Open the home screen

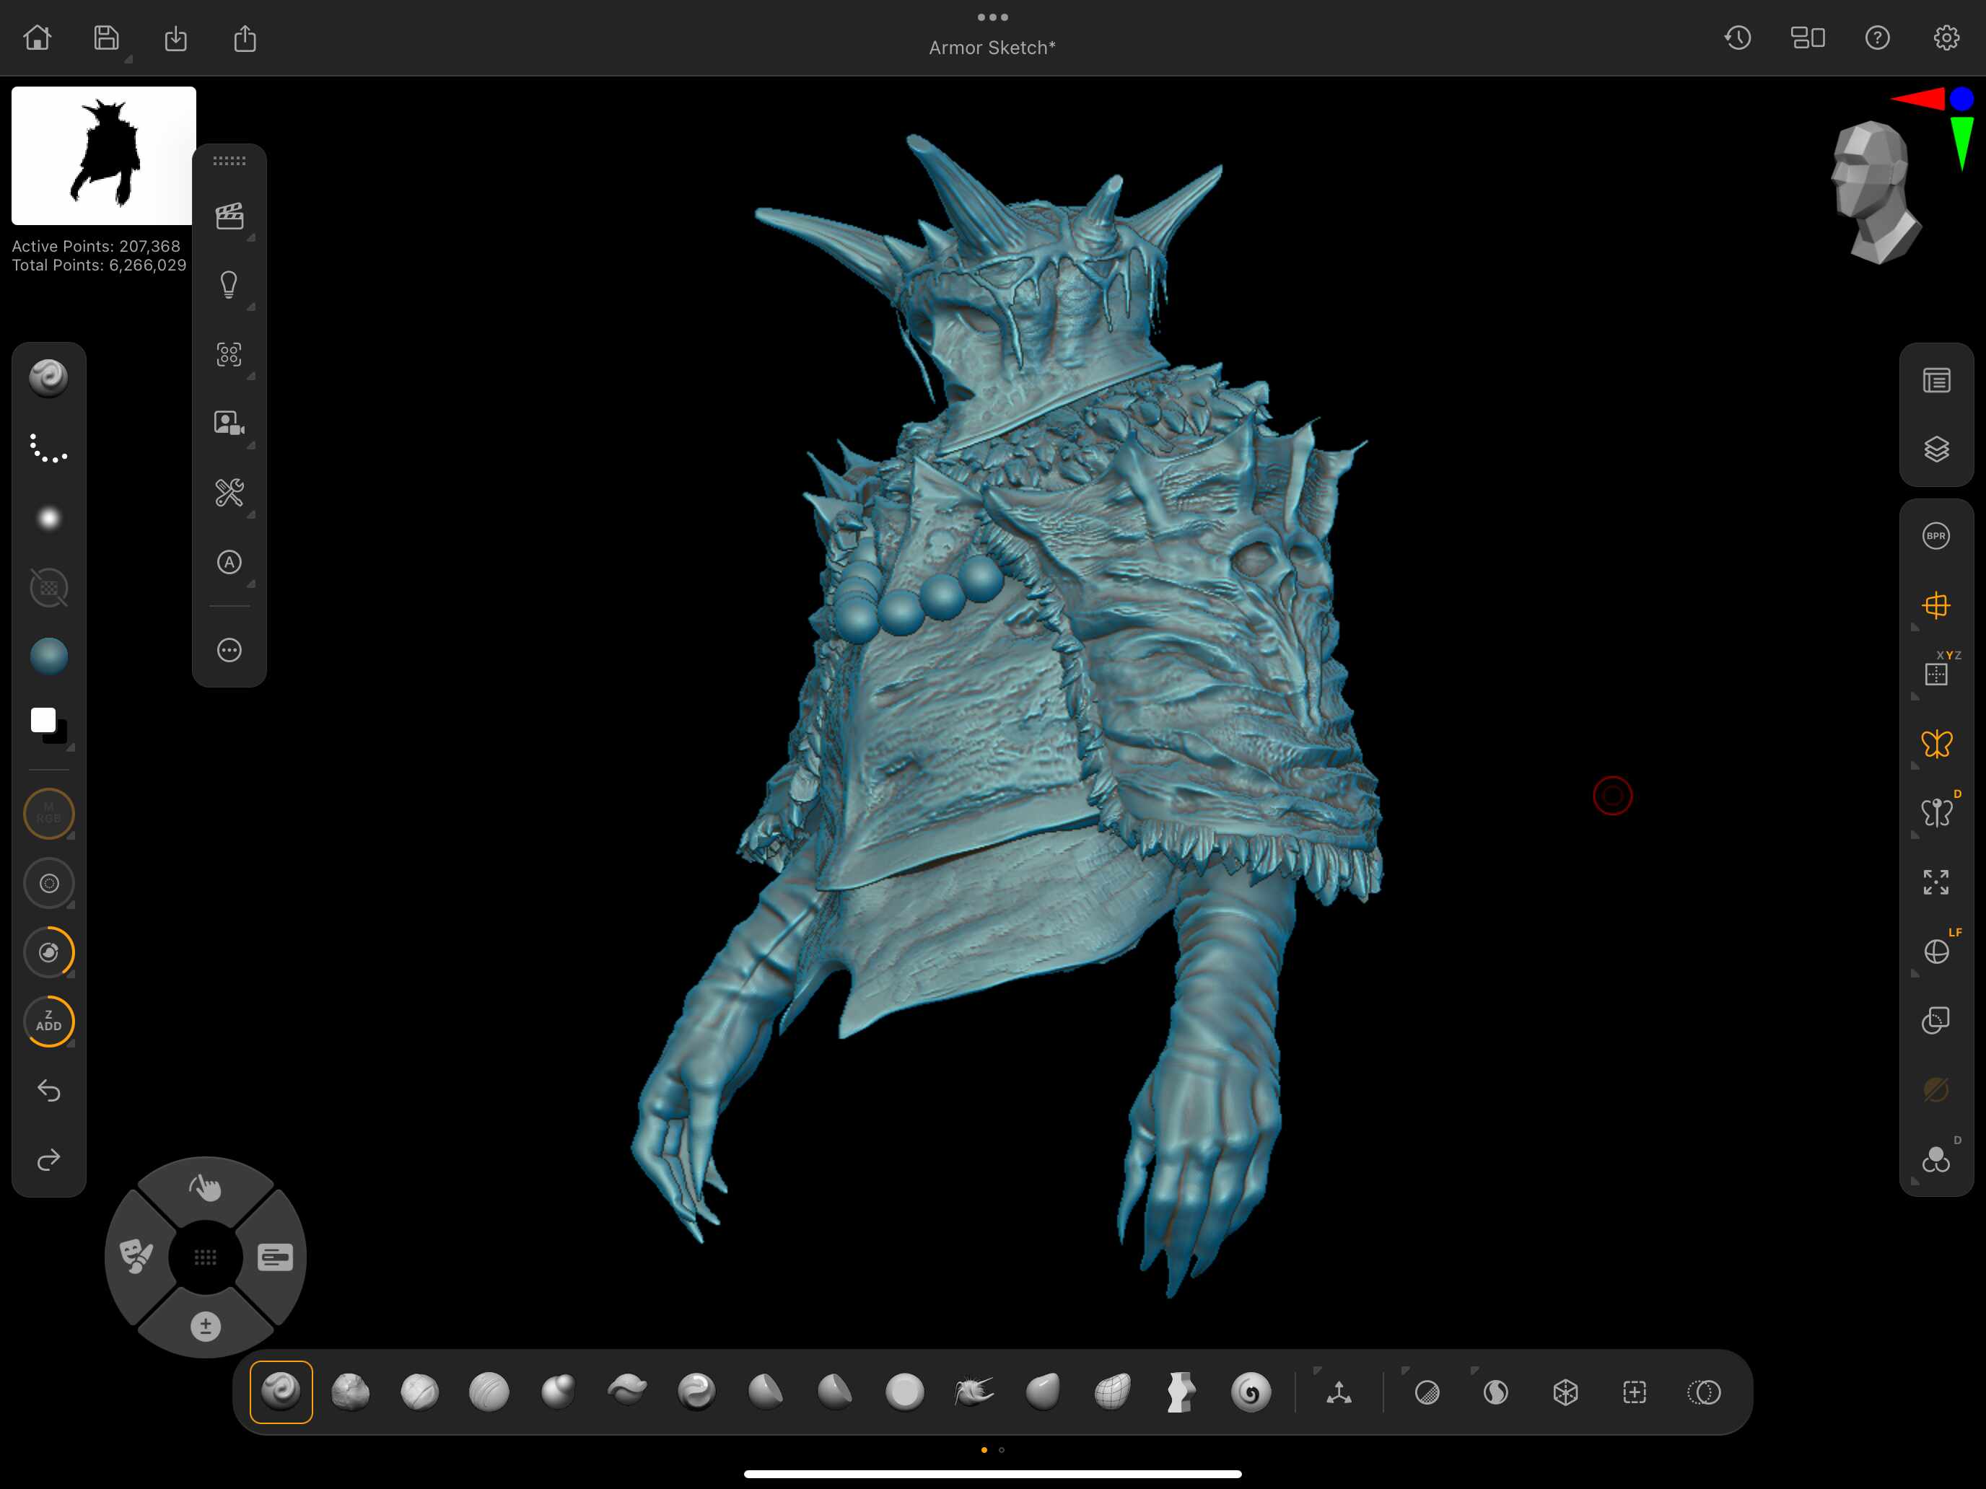click(38, 38)
